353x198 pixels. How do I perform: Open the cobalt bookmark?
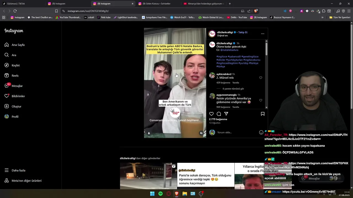[x=89, y=17]
